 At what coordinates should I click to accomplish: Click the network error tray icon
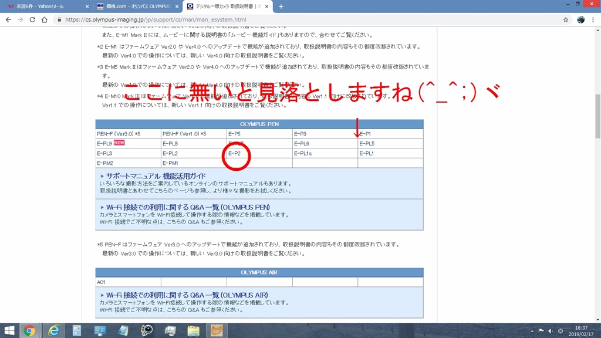pos(561,331)
